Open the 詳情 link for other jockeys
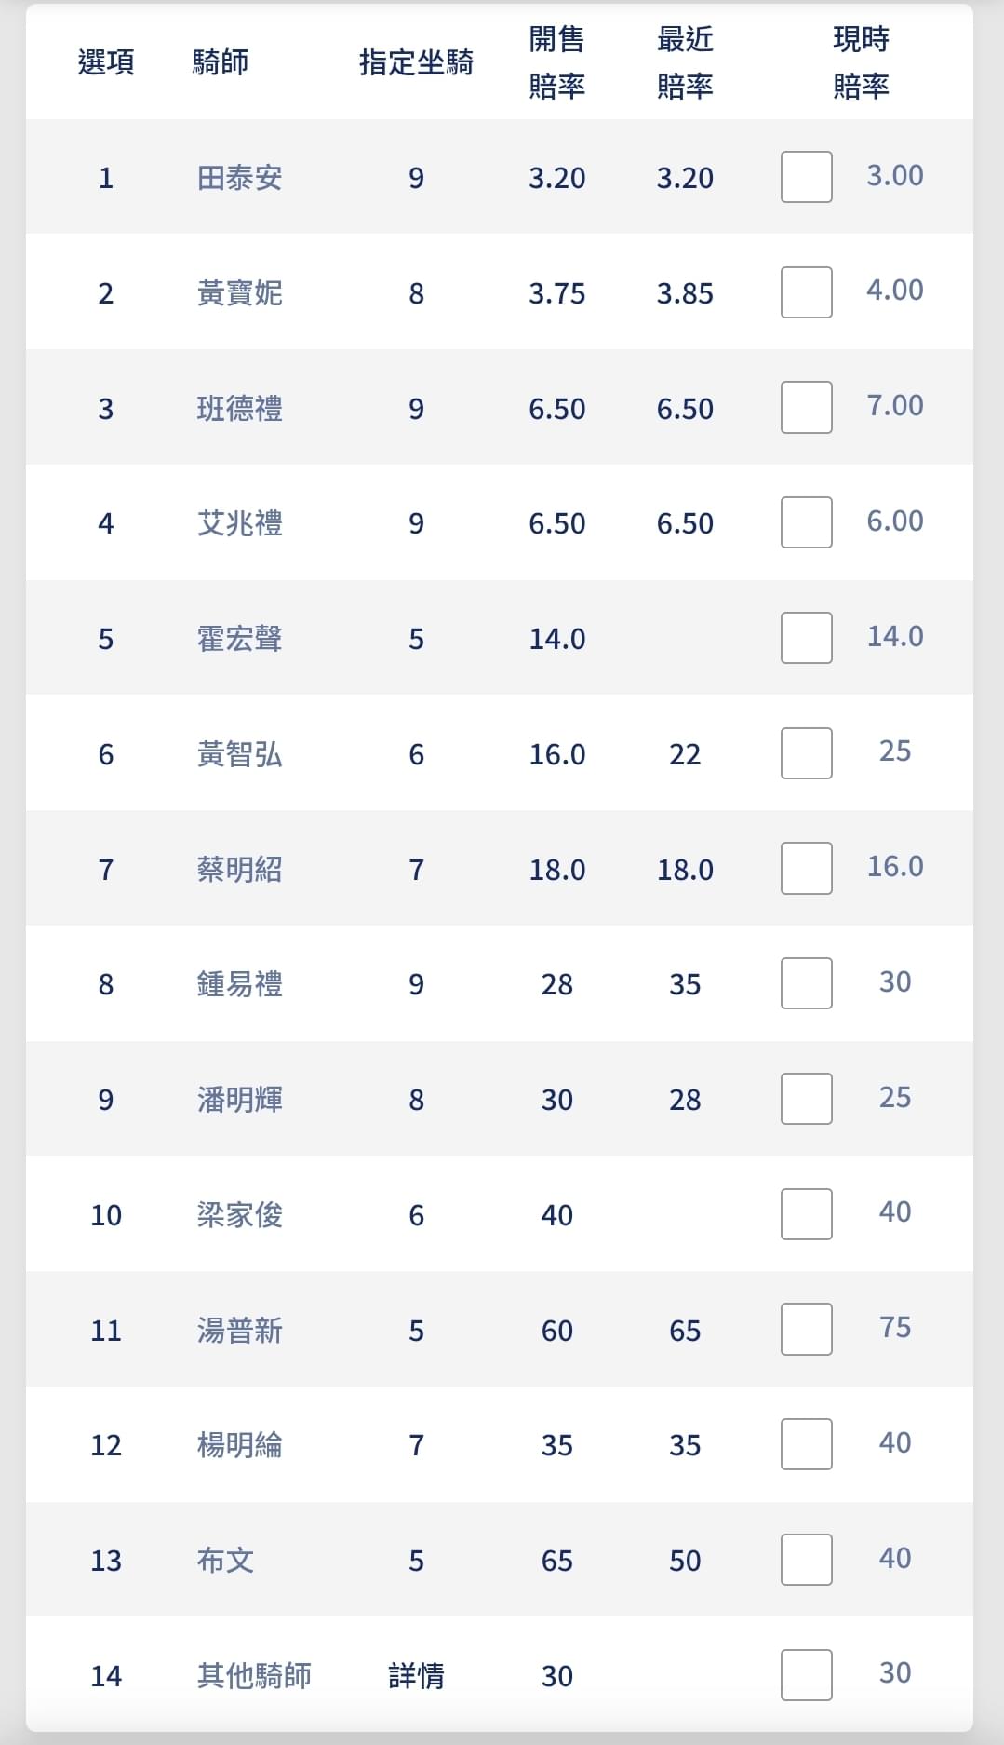The height and width of the screenshot is (1745, 1004). tap(416, 1676)
